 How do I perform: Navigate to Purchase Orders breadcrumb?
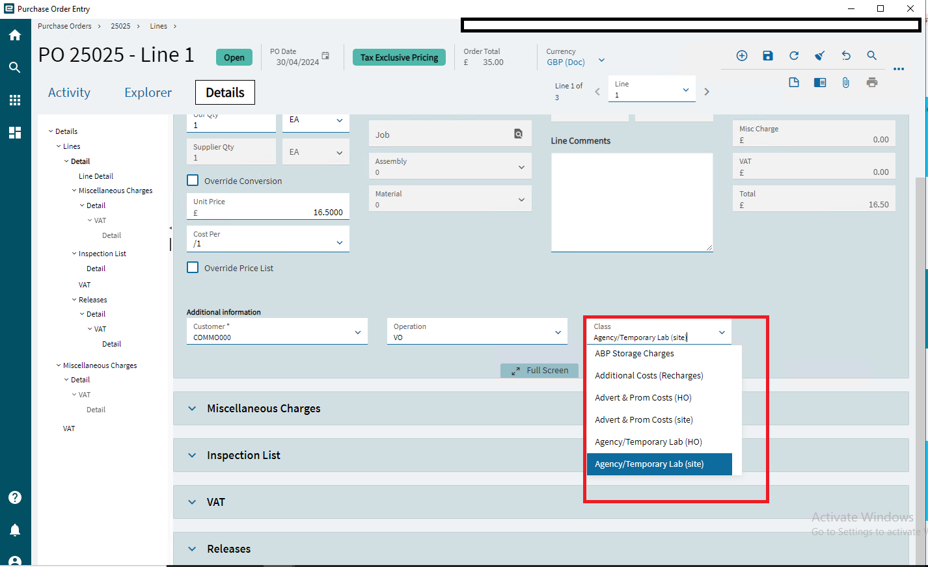point(64,26)
